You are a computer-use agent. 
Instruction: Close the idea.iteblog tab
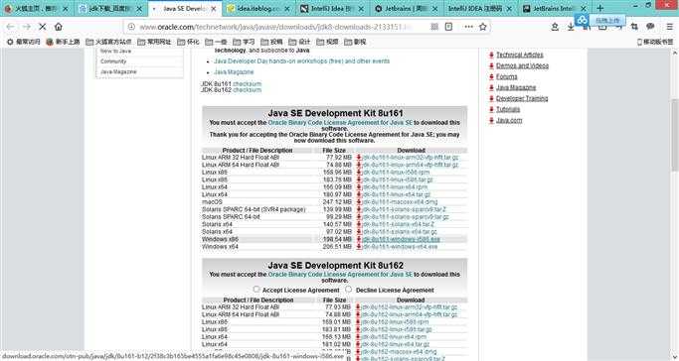286,8
